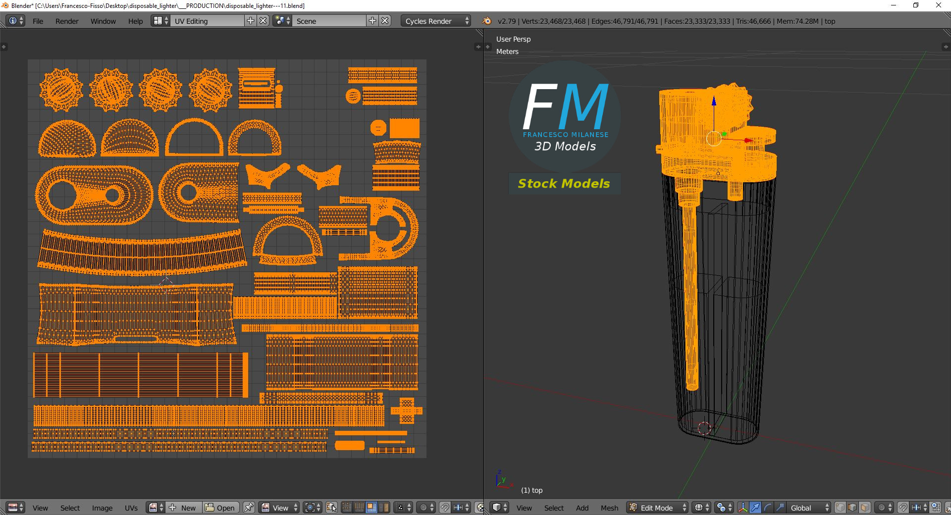Screen dimensions: 951x515
Task: Open the Edit Mode dropdown
Action: 658,508
